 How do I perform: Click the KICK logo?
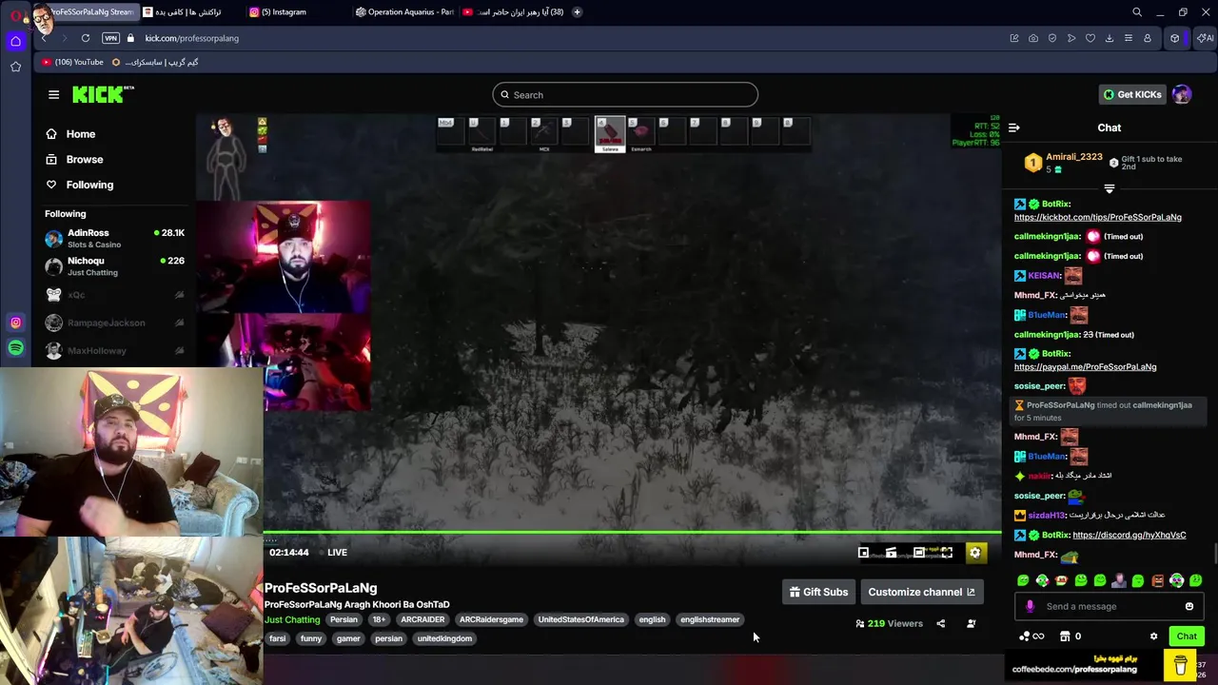[x=102, y=94]
